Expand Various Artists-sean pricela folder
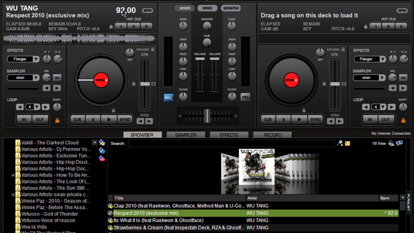Viewport: 414px width, 233px height. click(13, 195)
